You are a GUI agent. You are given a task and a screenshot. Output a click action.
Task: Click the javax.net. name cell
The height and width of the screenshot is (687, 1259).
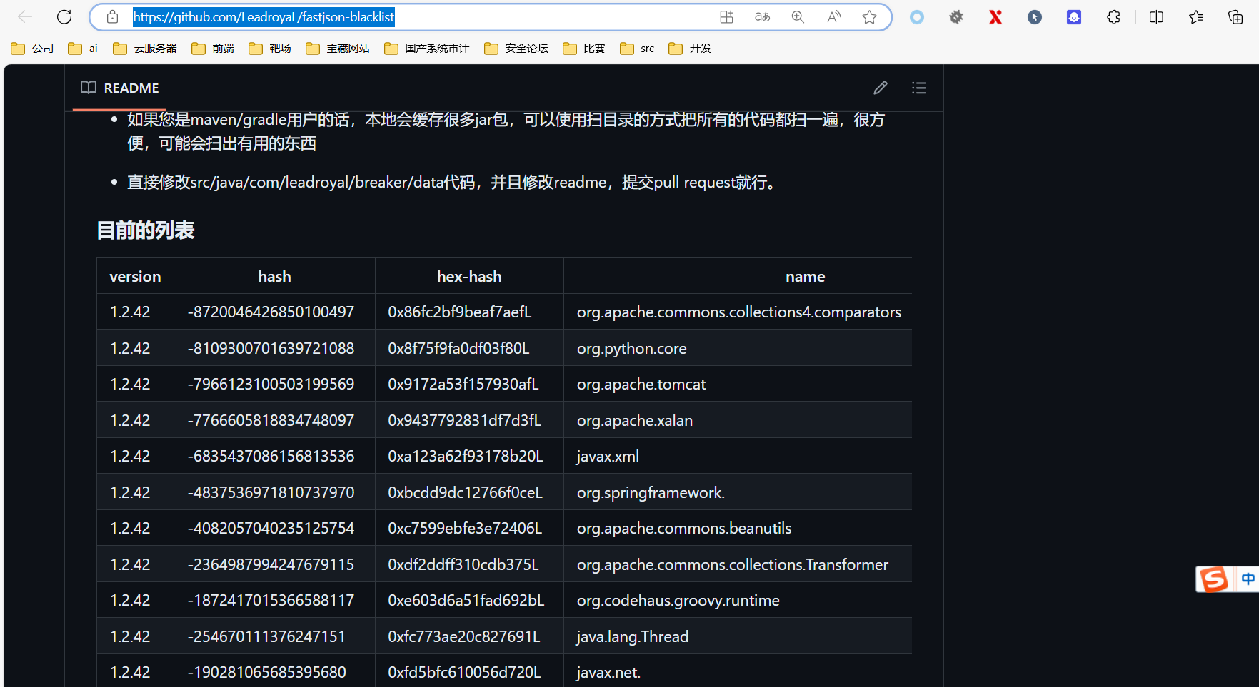click(738, 672)
